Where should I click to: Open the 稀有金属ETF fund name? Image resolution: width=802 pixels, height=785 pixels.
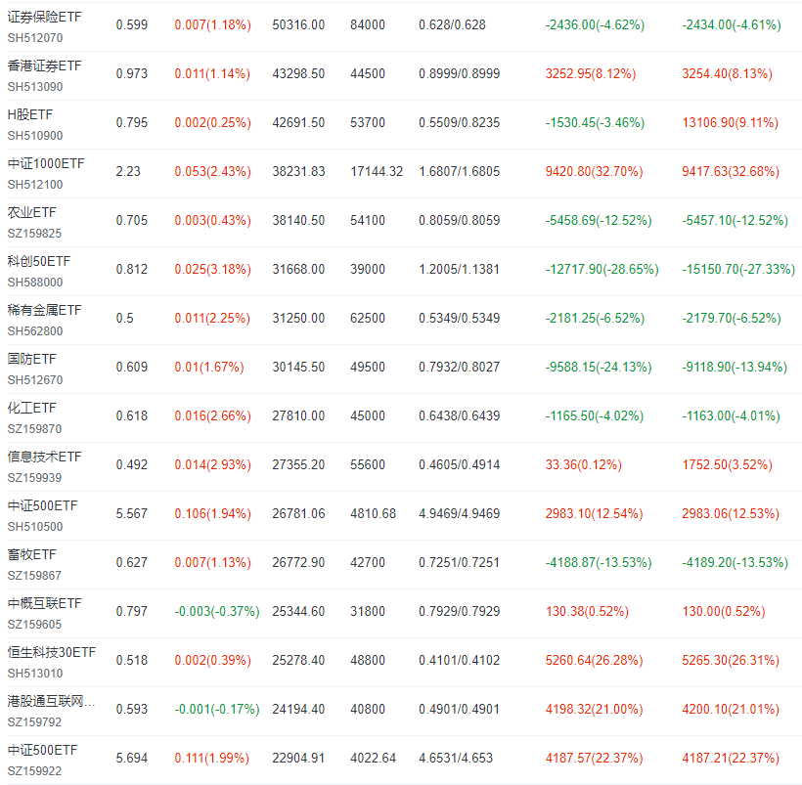[44, 311]
